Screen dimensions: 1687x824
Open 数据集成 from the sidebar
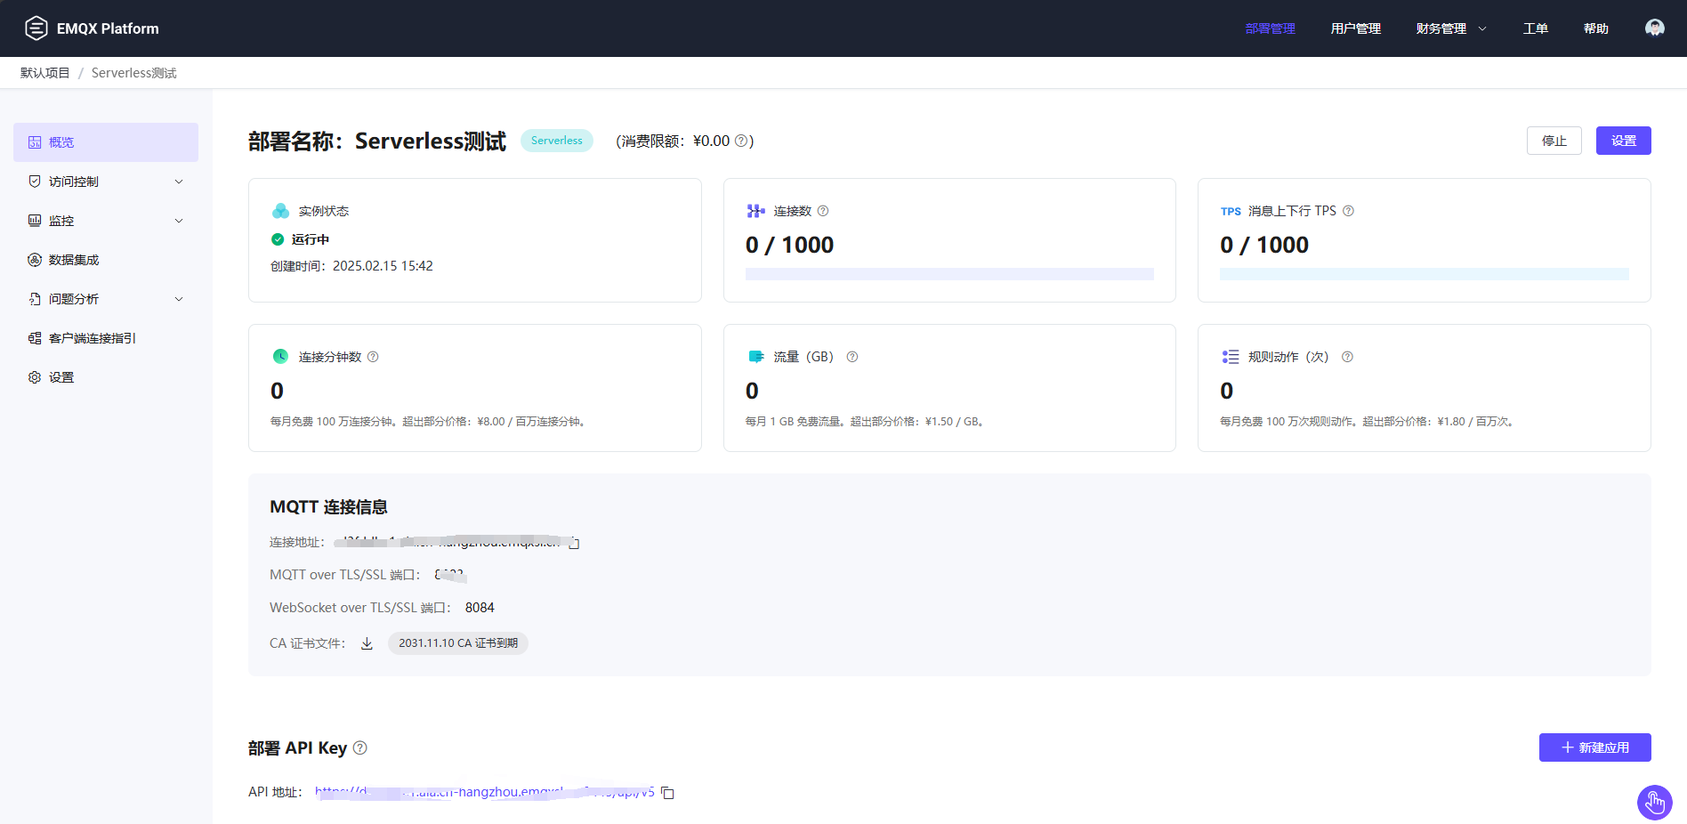[x=74, y=260]
